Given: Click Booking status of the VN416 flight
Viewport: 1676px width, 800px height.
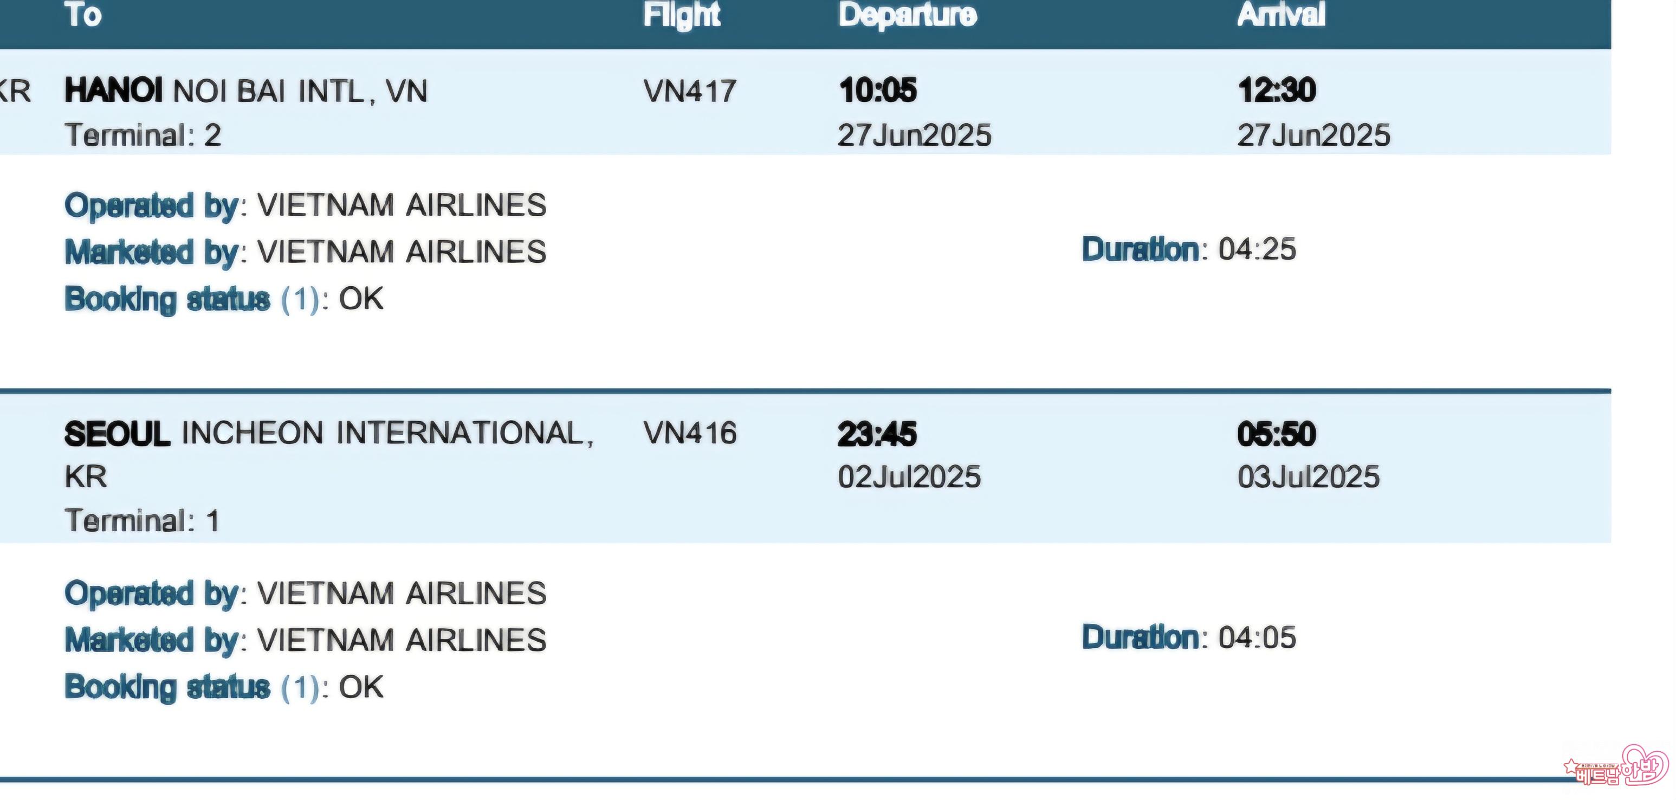Looking at the screenshot, I should coord(224,687).
